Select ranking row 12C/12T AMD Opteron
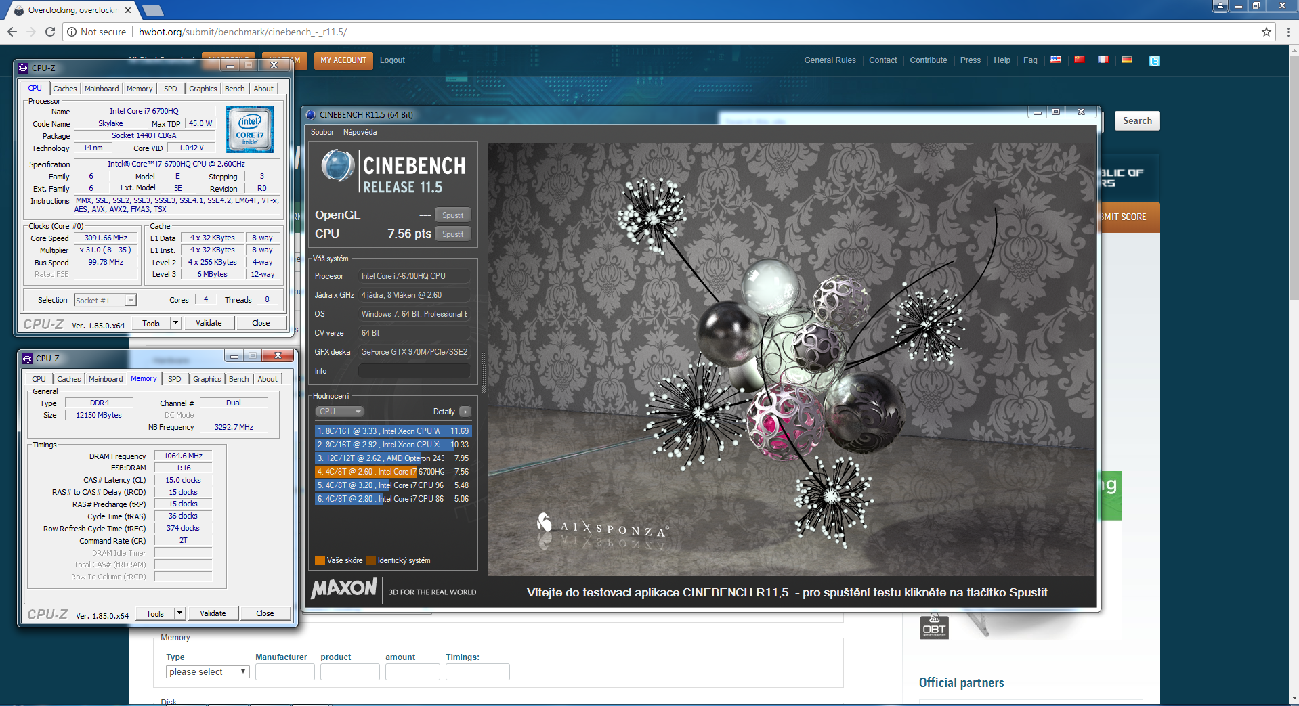Screen dimensions: 1299x706 pos(393,458)
